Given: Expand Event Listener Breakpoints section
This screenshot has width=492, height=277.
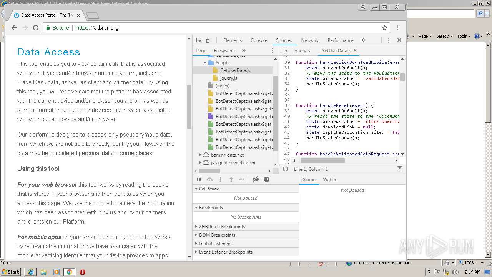Looking at the screenshot, I should (196, 252).
